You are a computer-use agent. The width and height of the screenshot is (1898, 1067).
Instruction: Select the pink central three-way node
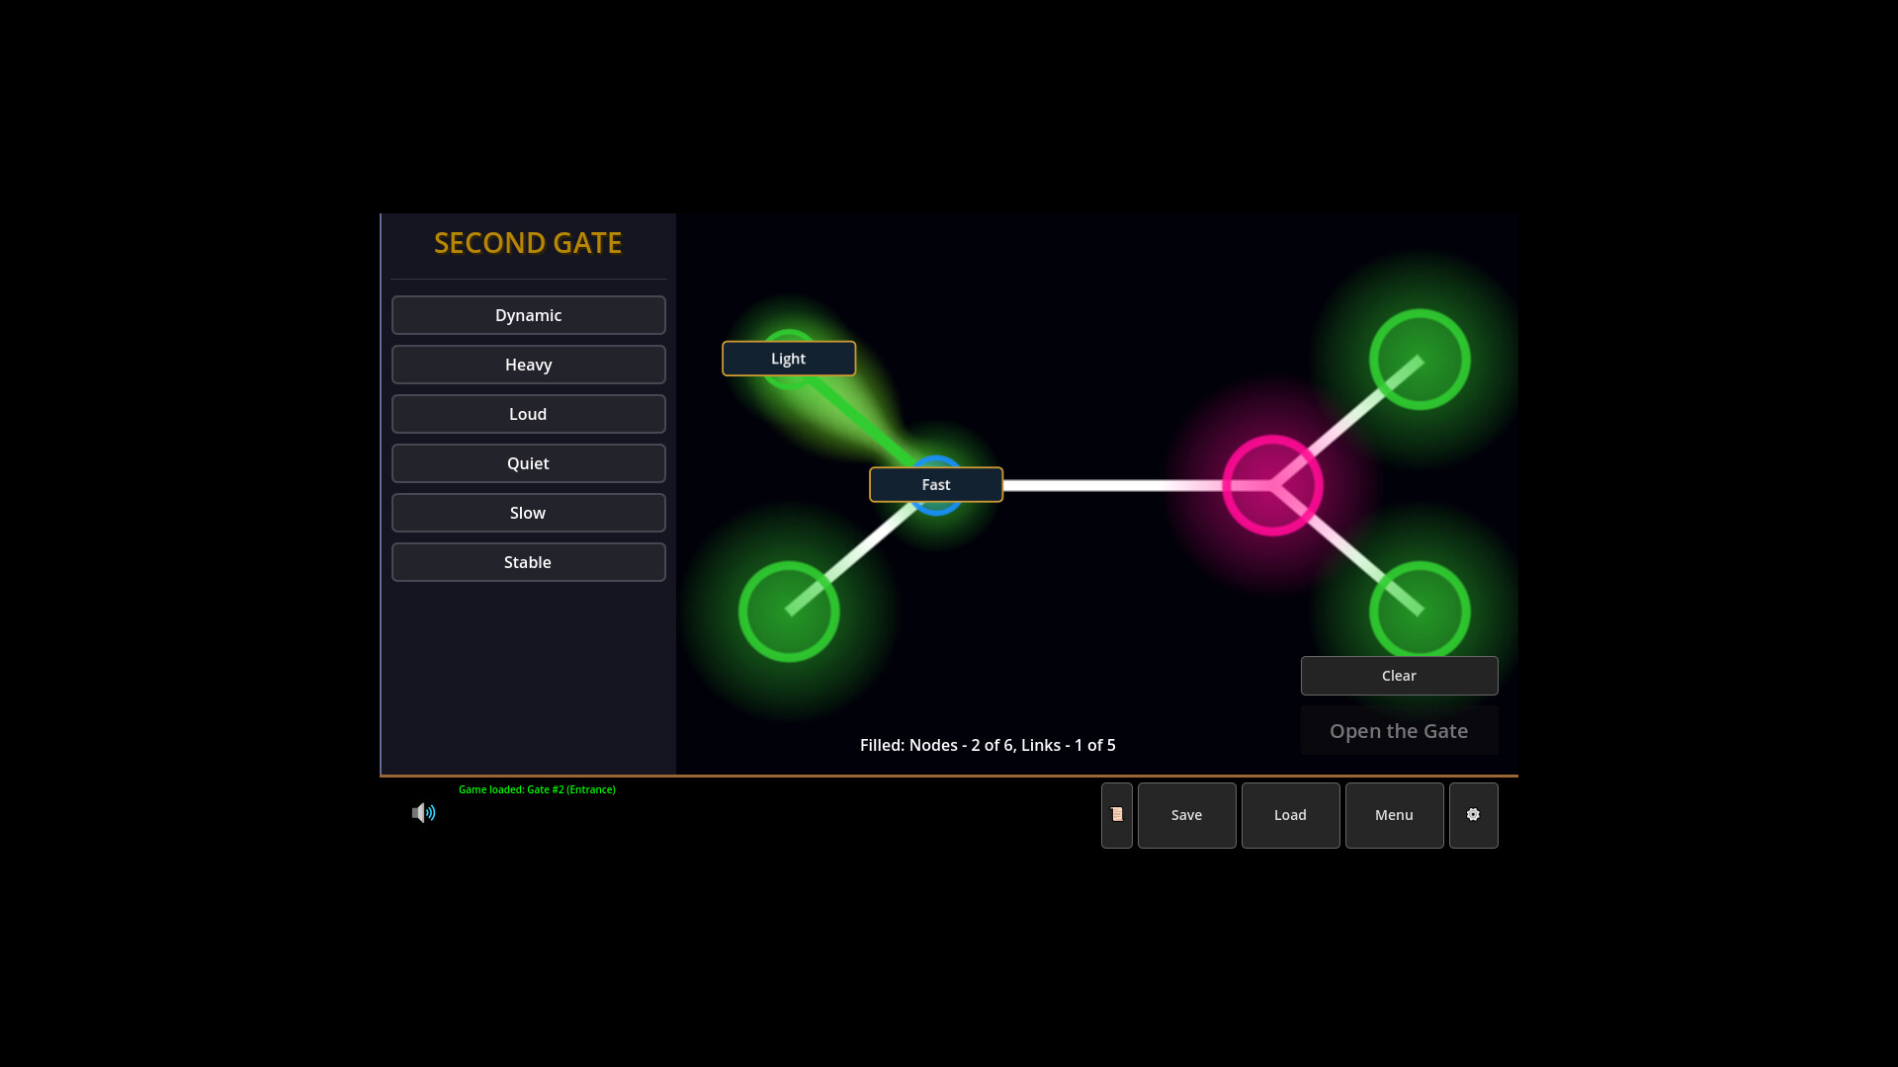click(x=1271, y=484)
